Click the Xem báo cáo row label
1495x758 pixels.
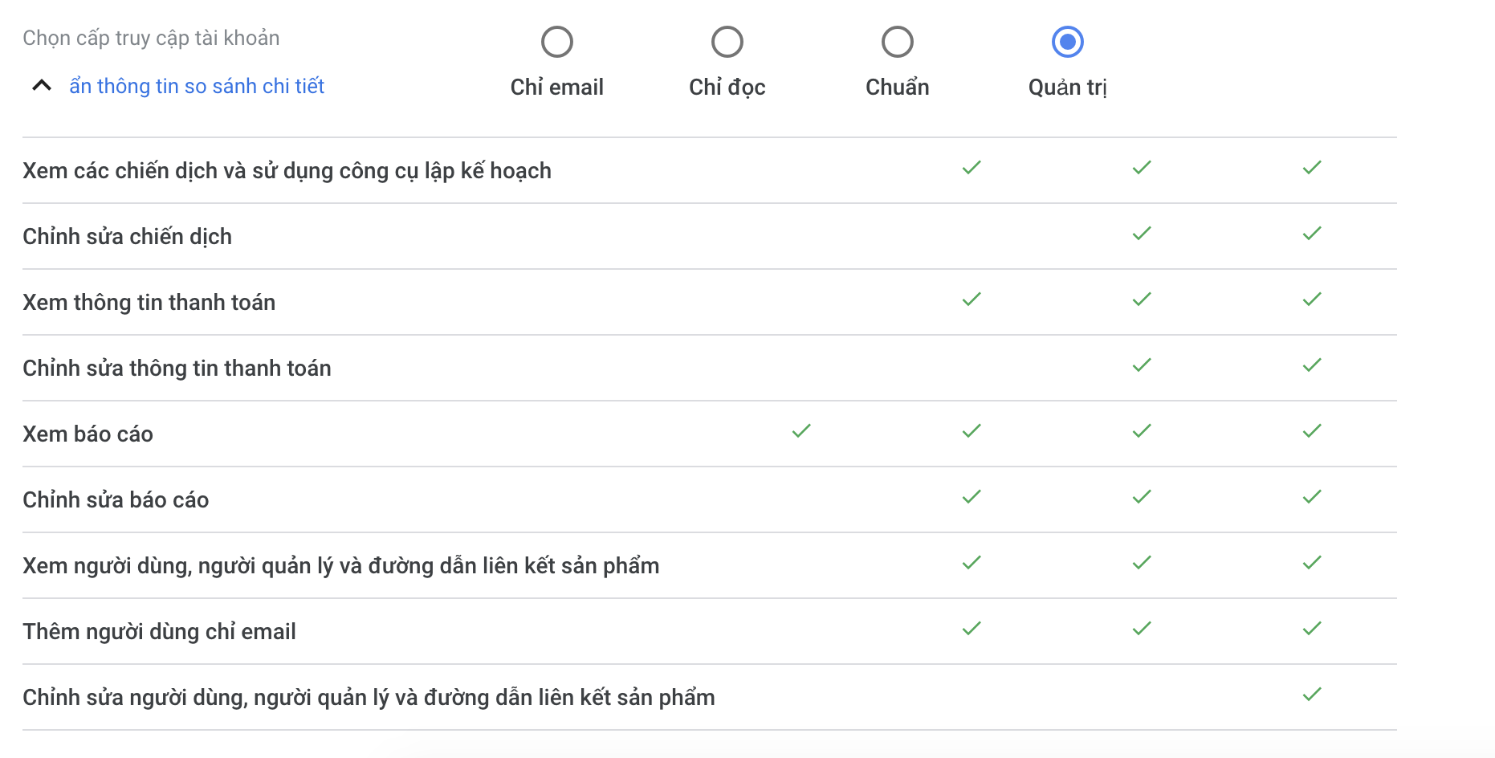pos(88,434)
